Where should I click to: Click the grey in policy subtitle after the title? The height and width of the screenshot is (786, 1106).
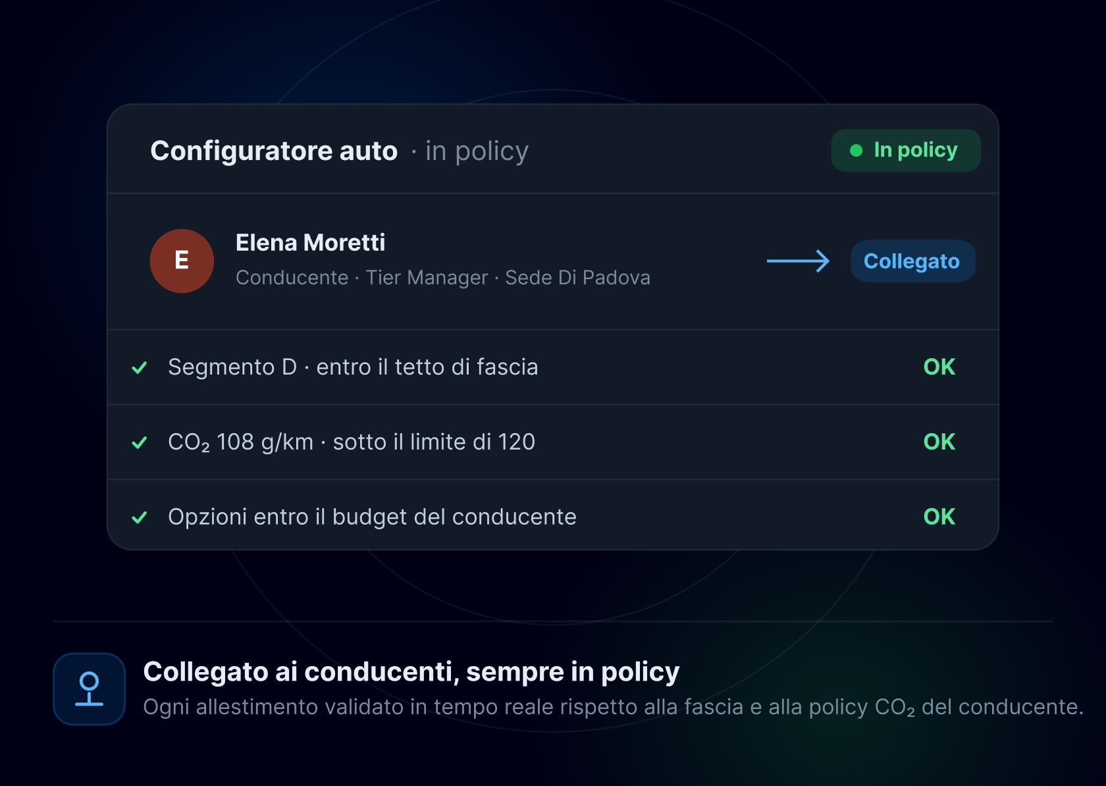click(470, 151)
